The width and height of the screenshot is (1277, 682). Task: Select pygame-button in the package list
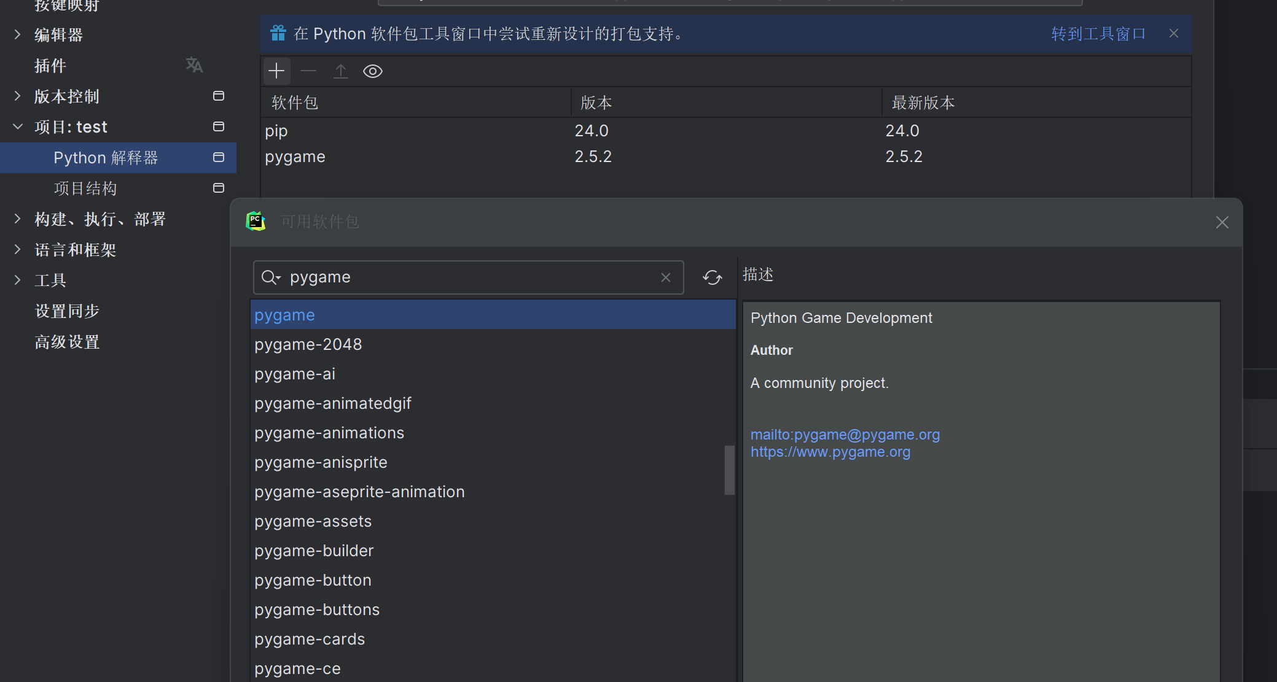[x=488, y=580]
